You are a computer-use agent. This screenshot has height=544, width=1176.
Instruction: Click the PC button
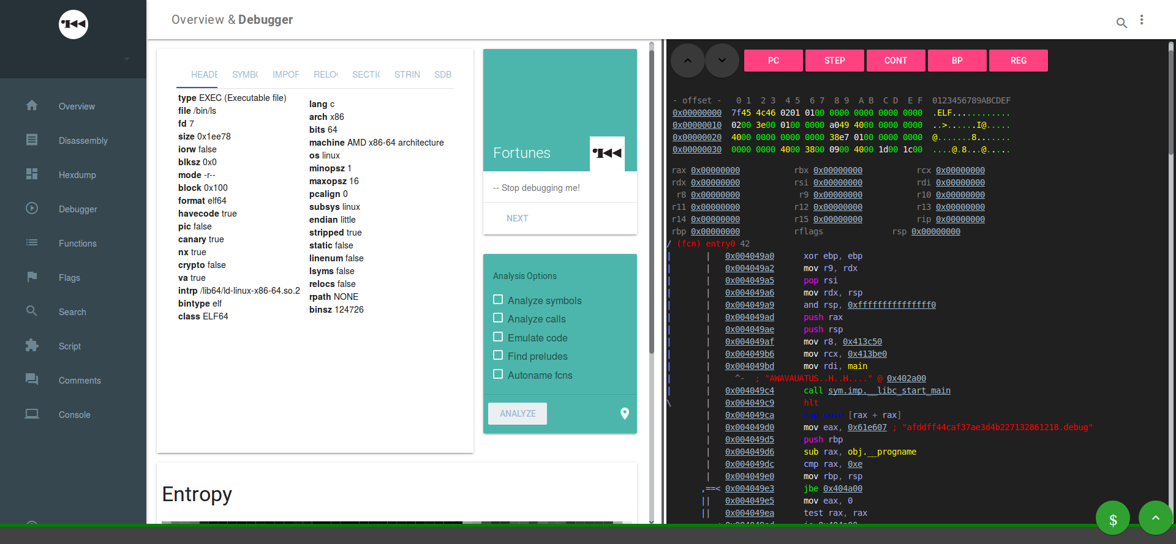(774, 61)
